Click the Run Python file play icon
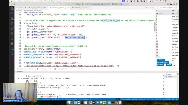Image resolution: width=188 pixels, height=105 pixels. [x=146, y=8]
